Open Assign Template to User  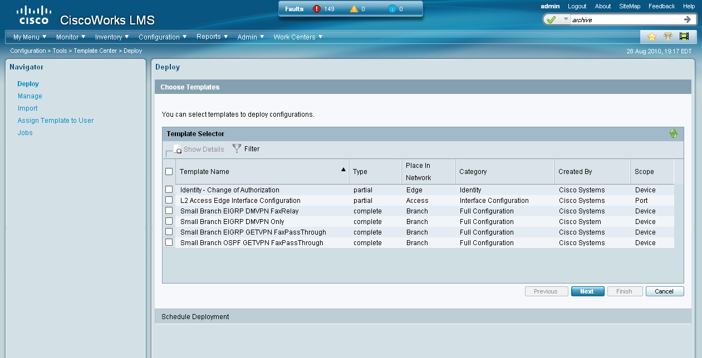pos(56,121)
